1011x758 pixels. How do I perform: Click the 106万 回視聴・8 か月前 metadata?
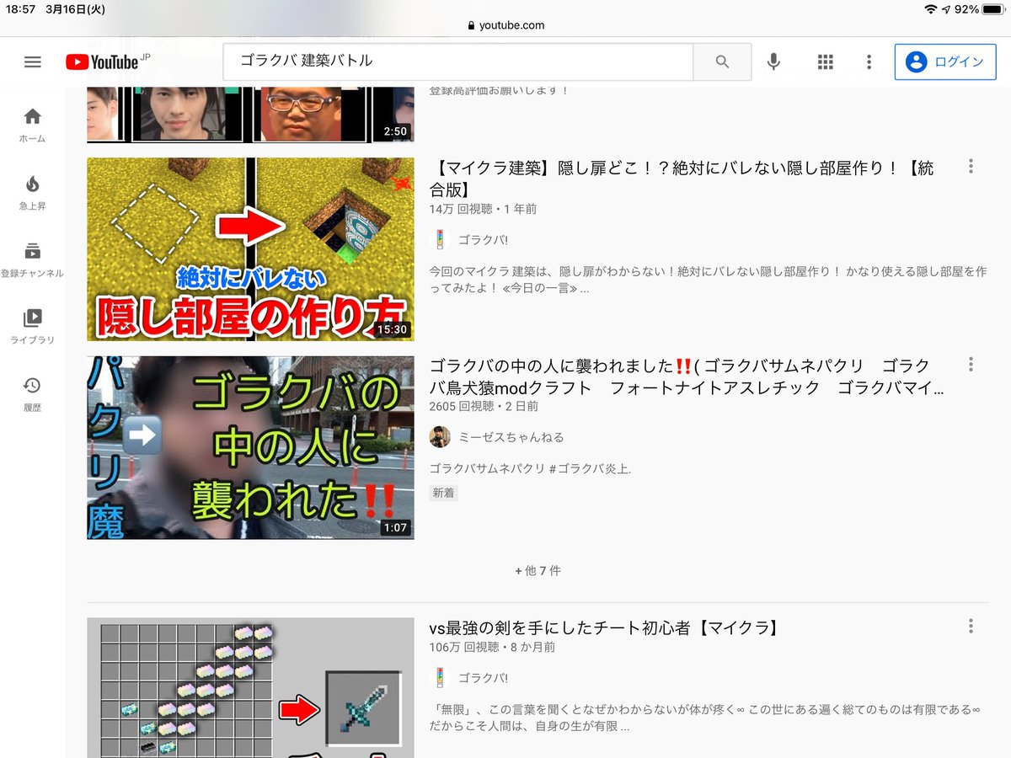[492, 648]
